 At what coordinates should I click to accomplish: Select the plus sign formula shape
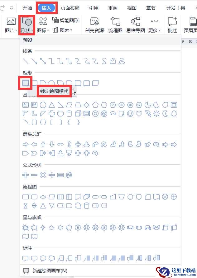click(26, 175)
